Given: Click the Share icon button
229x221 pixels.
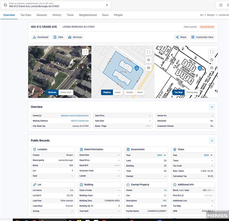Looking at the screenshot, I should point(180,37).
